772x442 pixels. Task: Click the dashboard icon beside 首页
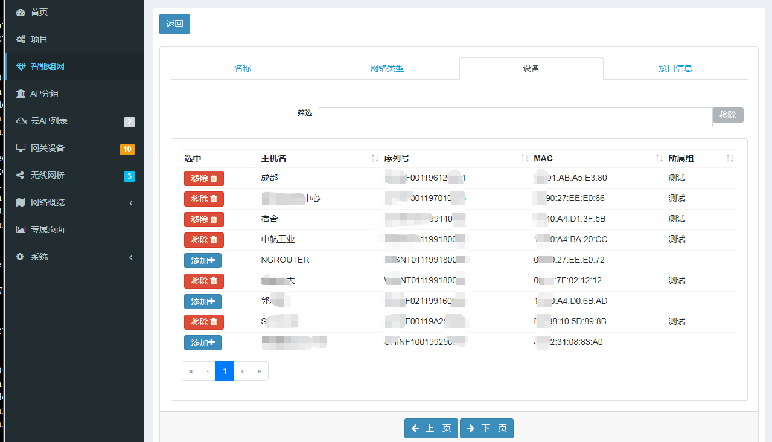21,12
